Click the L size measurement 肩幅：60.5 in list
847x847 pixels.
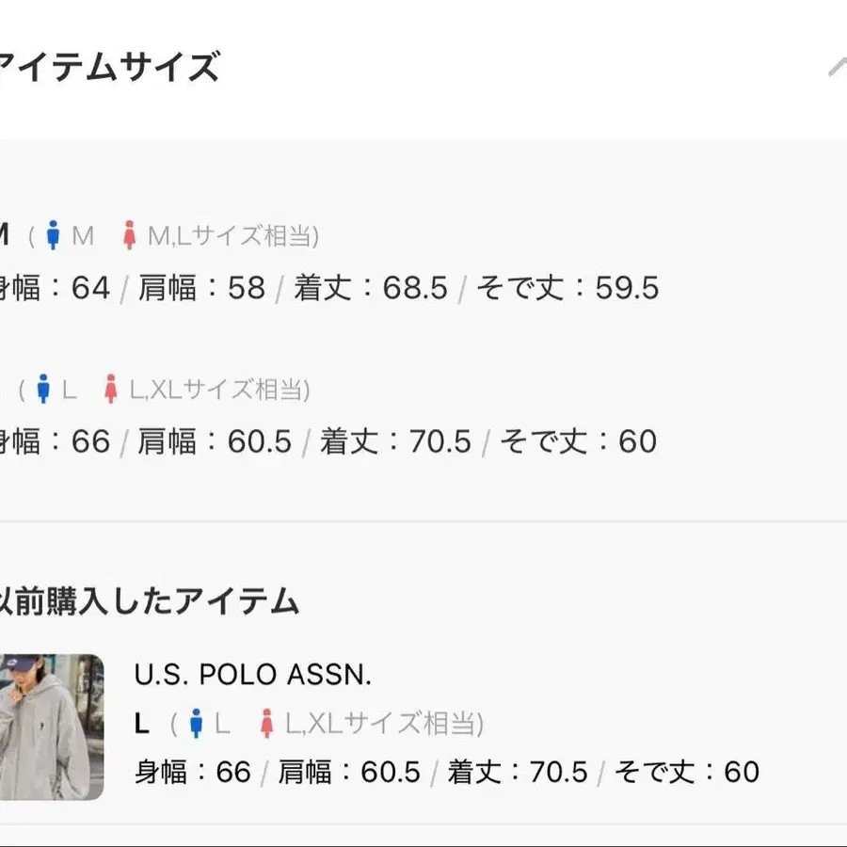(215, 441)
